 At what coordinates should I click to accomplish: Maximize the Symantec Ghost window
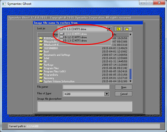(x=150, y=3)
